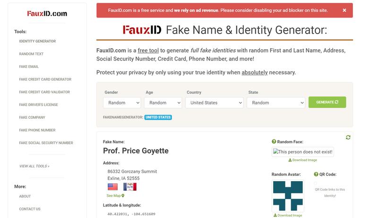The width and height of the screenshot is (378, 218).
Task: Click the green Generate button
Action: click(327, 102)
